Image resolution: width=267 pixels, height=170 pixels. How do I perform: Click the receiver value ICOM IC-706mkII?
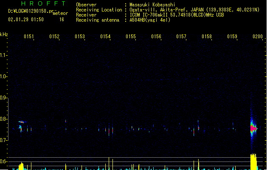149,15
